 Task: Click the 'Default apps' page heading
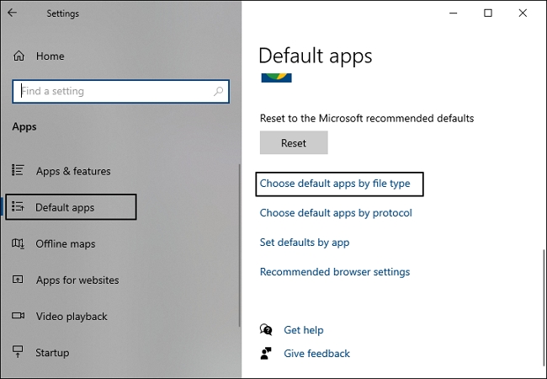(316, 56)
